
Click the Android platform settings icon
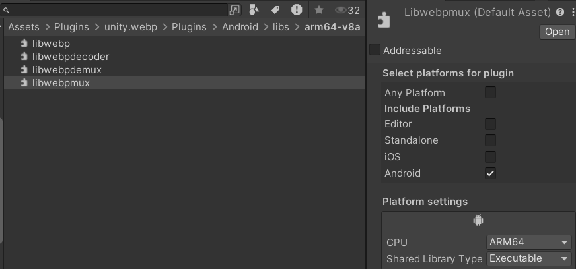point(478,220)
